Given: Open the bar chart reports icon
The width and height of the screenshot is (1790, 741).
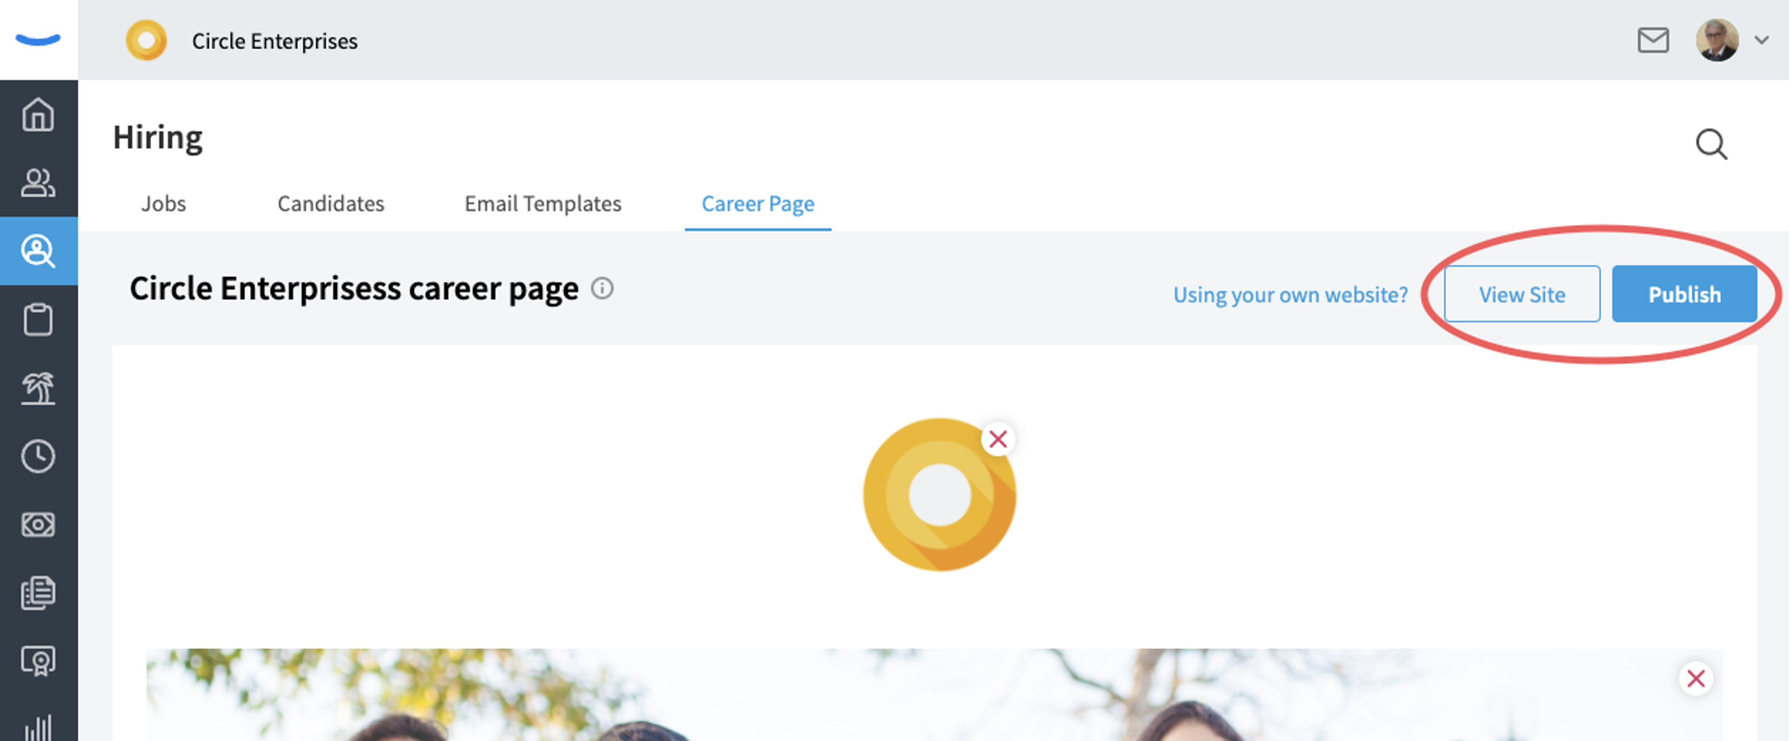Looking at the screenshot, I should [x=38, y=727].
